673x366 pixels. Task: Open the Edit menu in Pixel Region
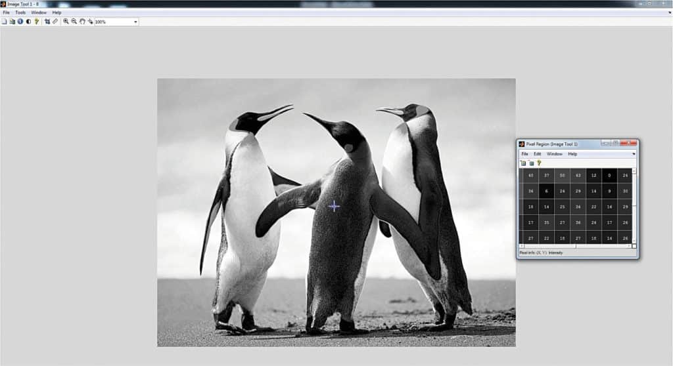pos(537,154)
